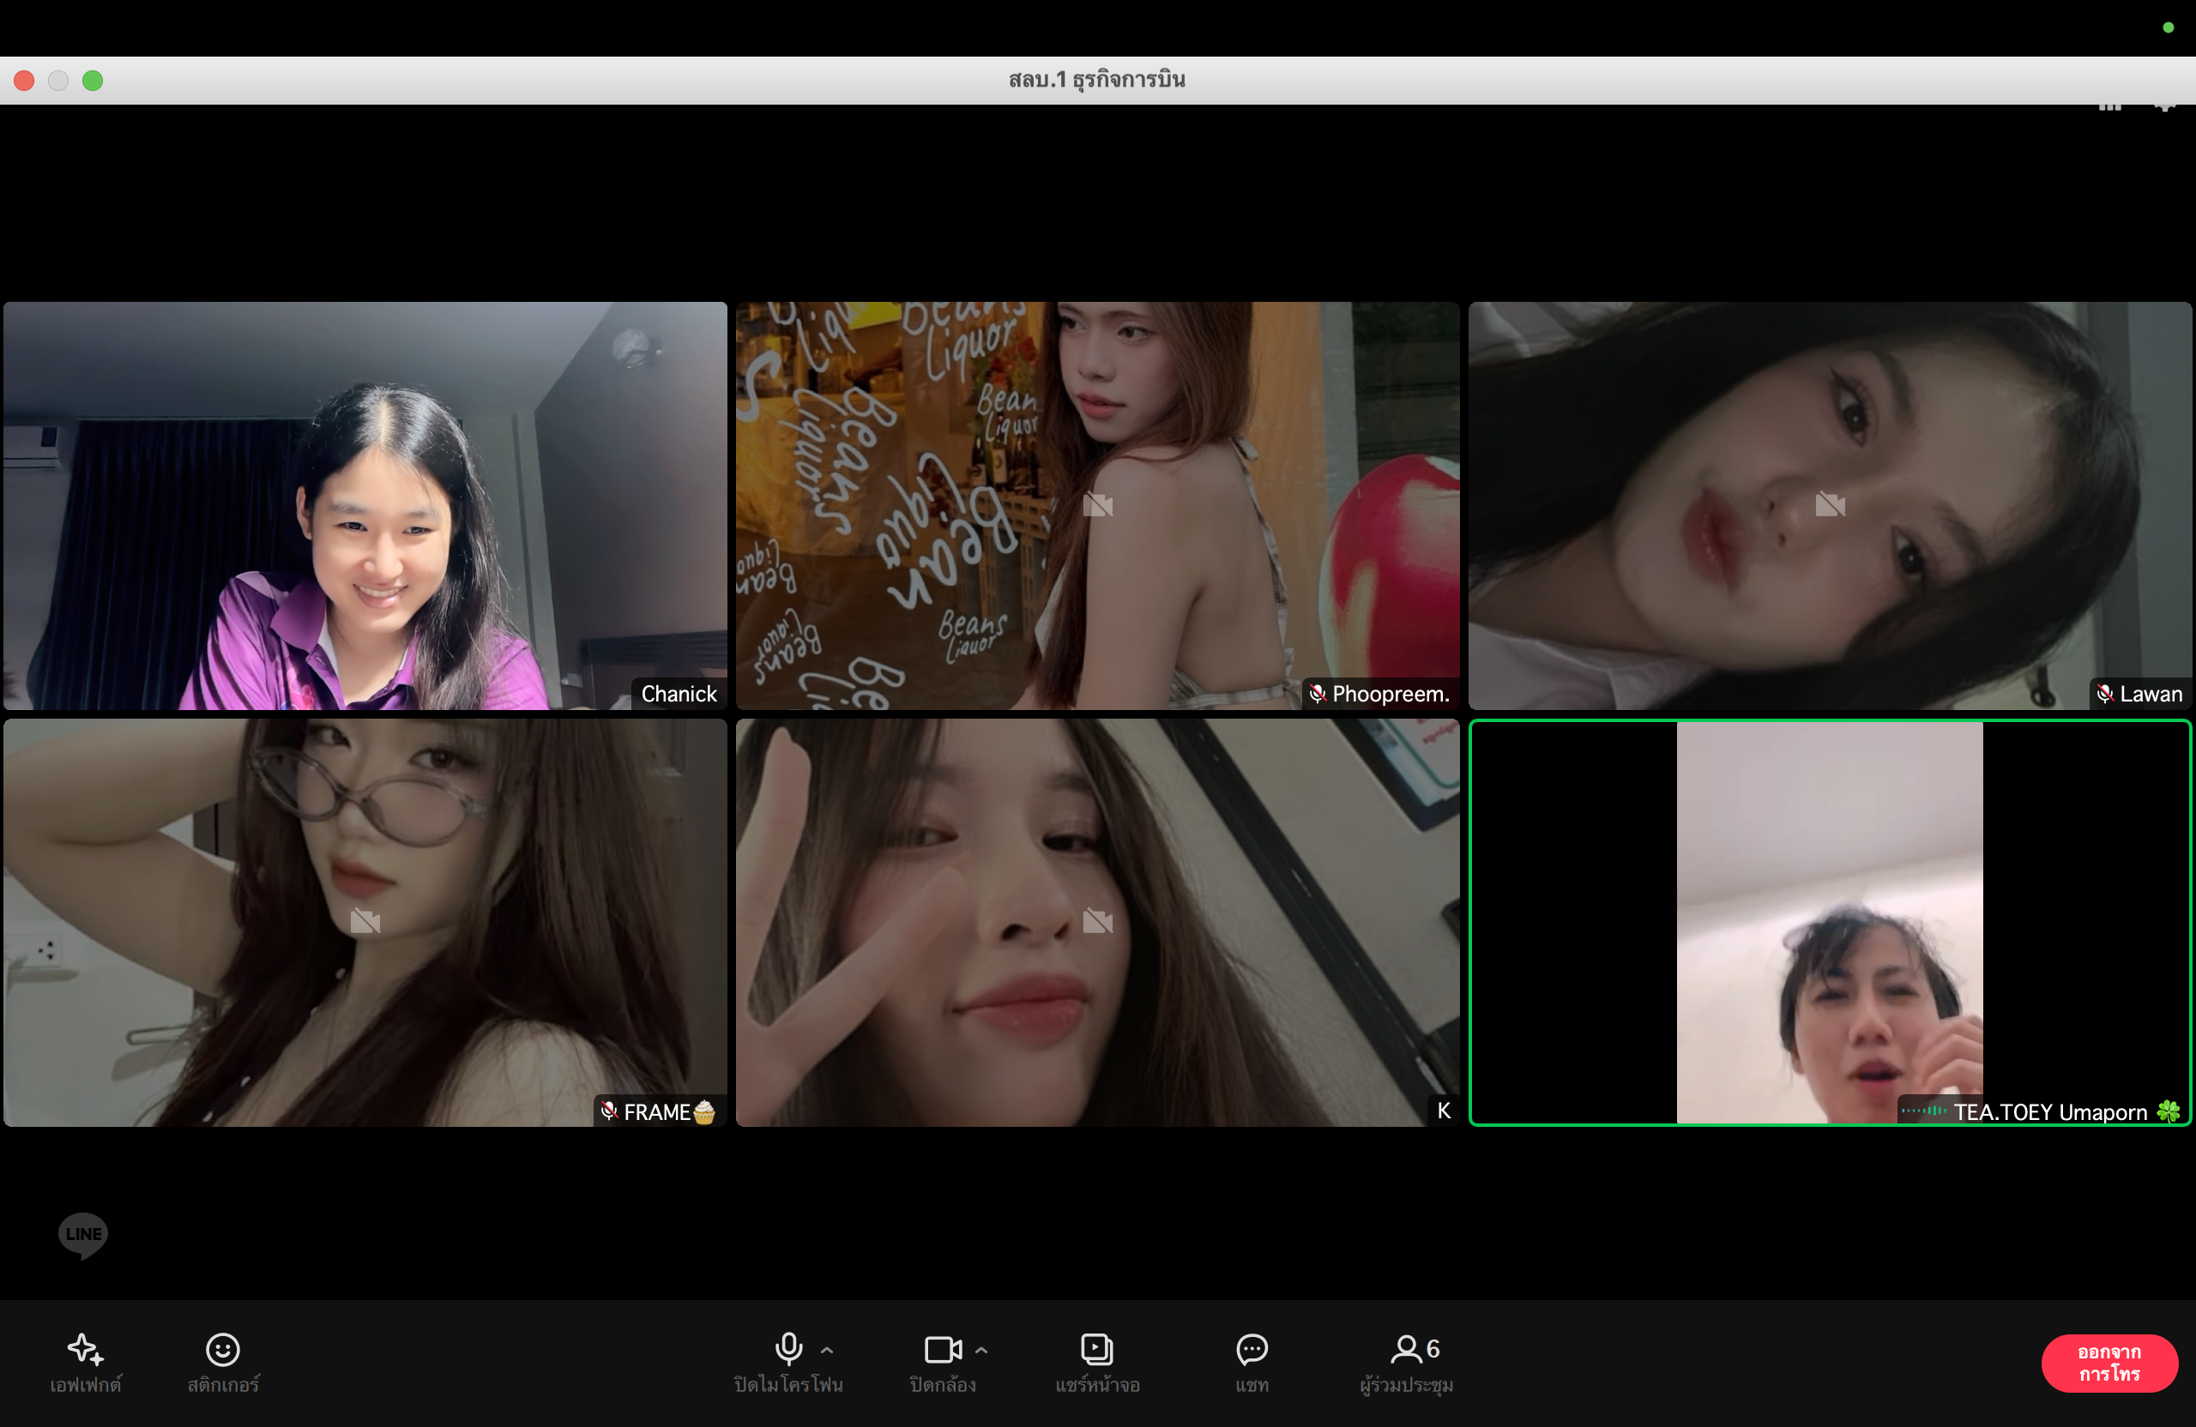Select participant K's video tile
Image resolution: width=2196 pixels, height=1427 pixels.
click(x=1097, y=923)
